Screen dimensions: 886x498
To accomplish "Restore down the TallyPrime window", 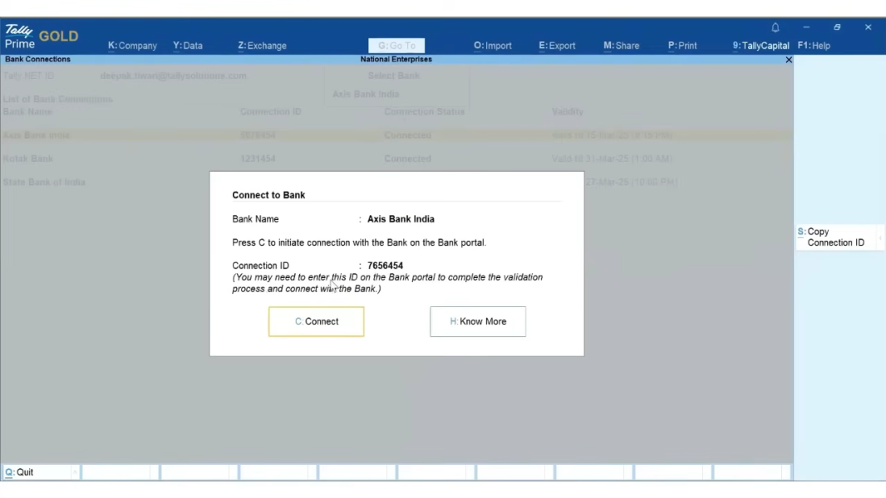I will (x=837, y=27).
